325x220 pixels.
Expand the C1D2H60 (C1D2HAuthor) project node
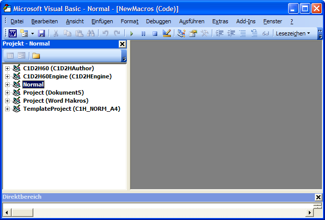point(7,68)
